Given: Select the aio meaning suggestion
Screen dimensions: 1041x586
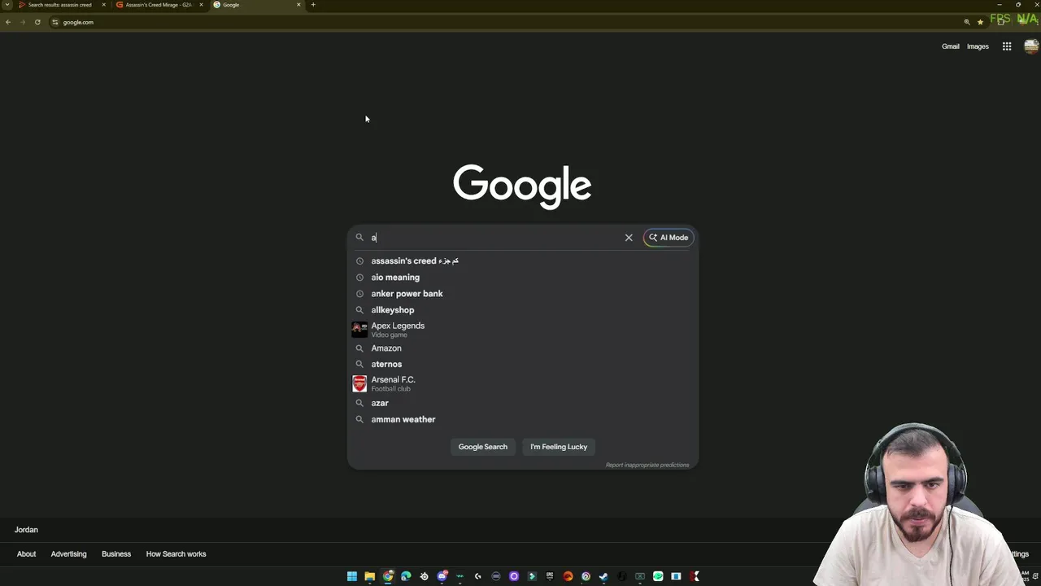Looking at the screenshot, I should tap(523, 278).
